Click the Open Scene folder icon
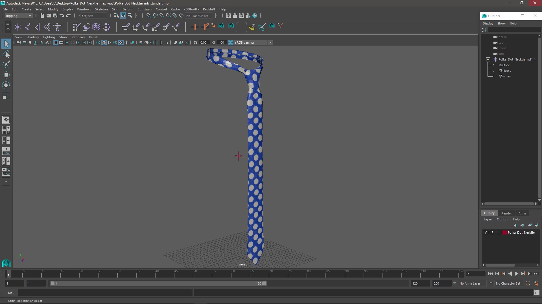Screen dimensions: 542x304 click(x=49, y=16)
